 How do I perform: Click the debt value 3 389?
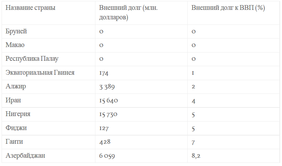tap(107, 87)
